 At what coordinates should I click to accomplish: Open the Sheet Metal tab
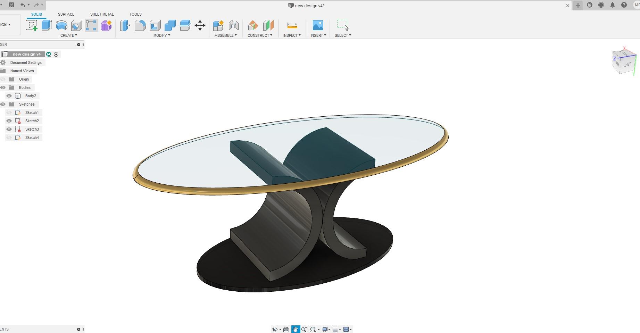pyautogui.click(x=102, y=14)
